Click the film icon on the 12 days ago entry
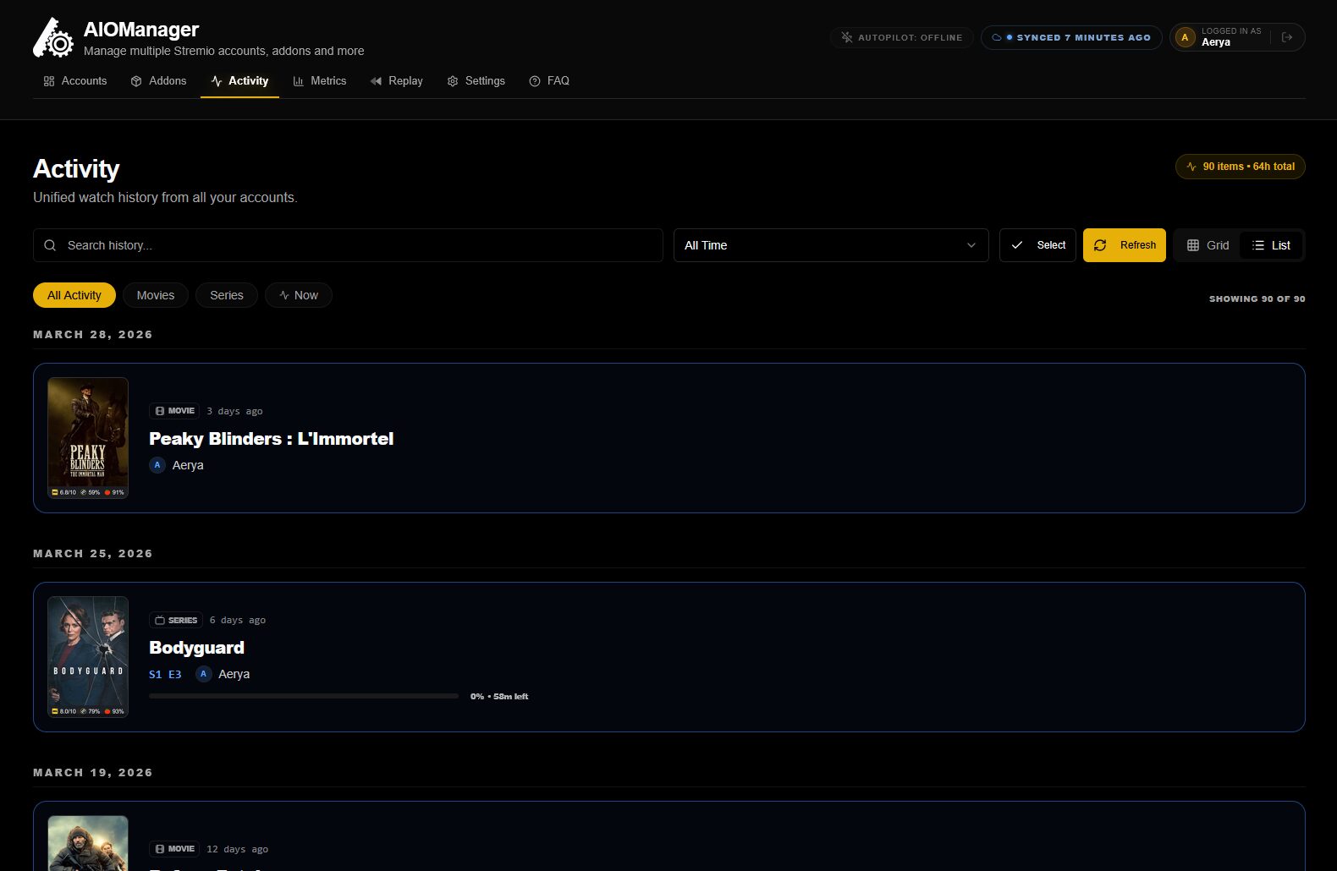This screenshot has width=1337, height=871. point(160,849)
